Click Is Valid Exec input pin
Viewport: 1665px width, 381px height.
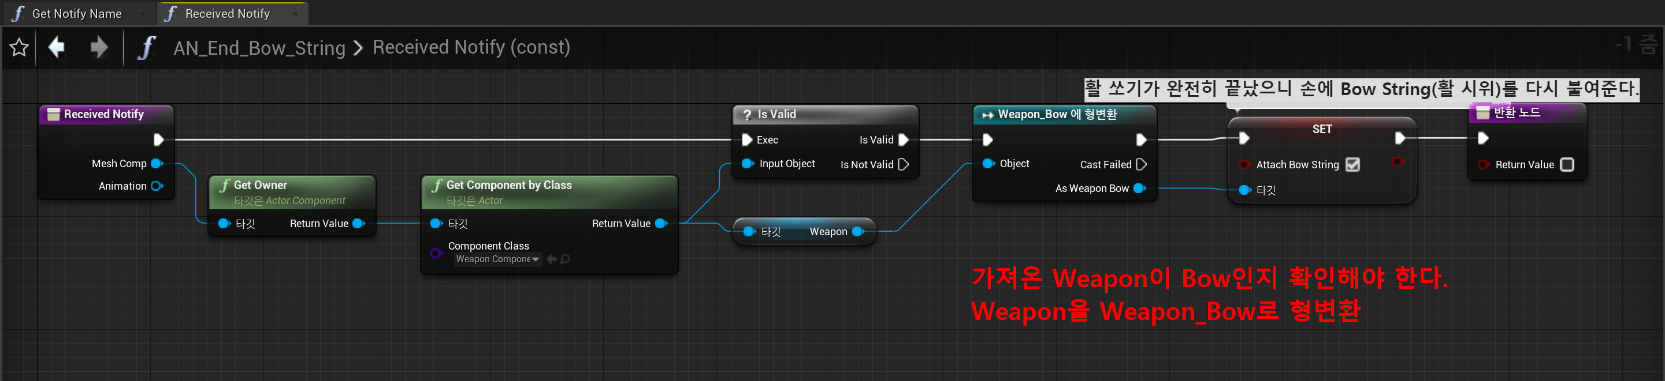pos(747,140)
